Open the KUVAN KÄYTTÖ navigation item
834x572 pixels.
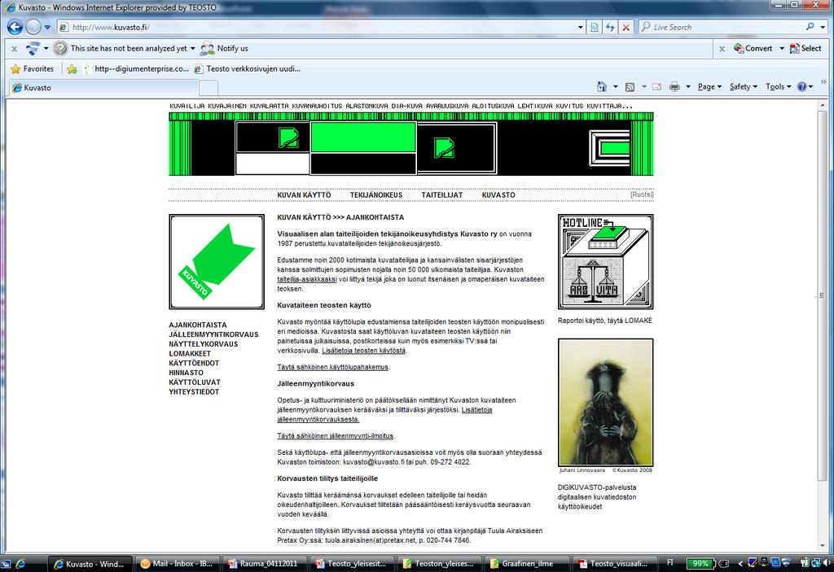(304, 195)
